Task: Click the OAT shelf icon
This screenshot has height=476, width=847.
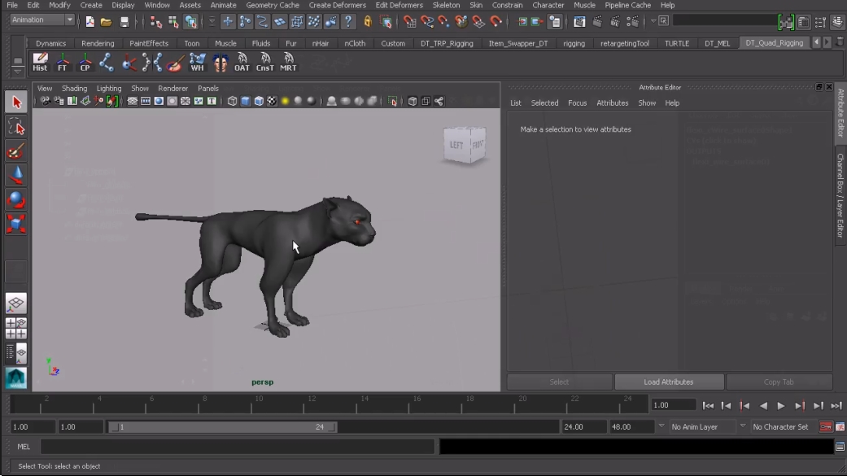Action: coord(242,62)
